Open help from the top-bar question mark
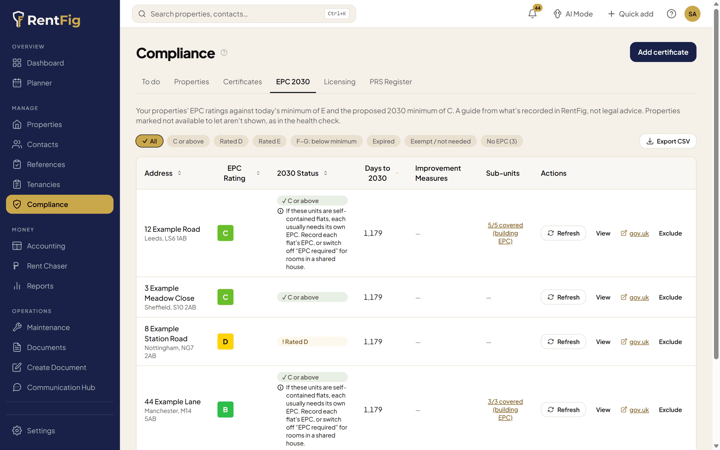Image resolution: width=720 pixels, height=450 pixels. (x=671, y=14)
